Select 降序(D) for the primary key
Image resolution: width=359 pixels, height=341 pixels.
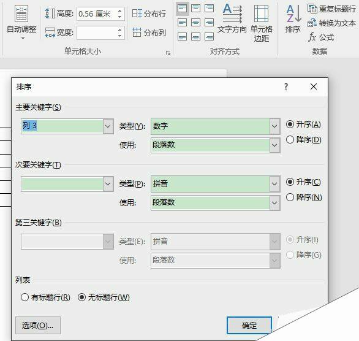[304, 140]
